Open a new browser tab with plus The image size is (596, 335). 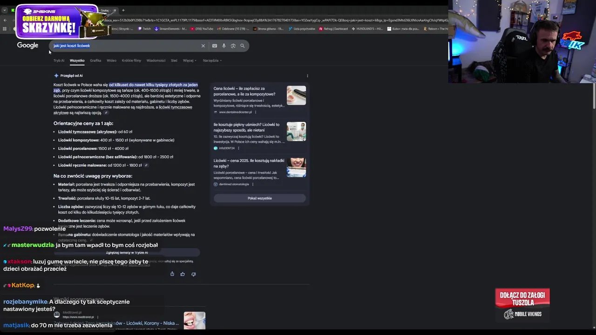tap(123, 10)
